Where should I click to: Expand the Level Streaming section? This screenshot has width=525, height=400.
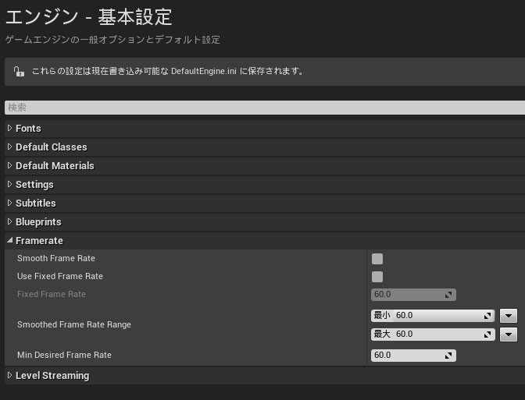click(9, 375)
